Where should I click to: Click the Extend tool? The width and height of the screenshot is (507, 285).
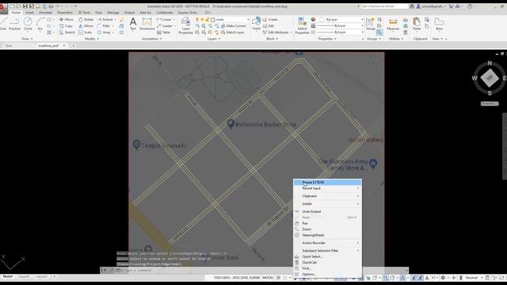105,19
